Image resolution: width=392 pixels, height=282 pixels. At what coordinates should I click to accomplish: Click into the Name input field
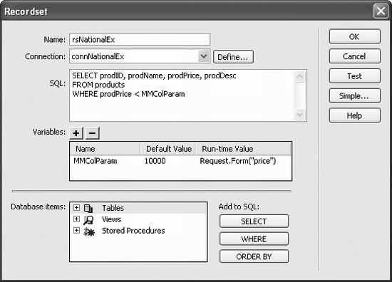point(140,39)
